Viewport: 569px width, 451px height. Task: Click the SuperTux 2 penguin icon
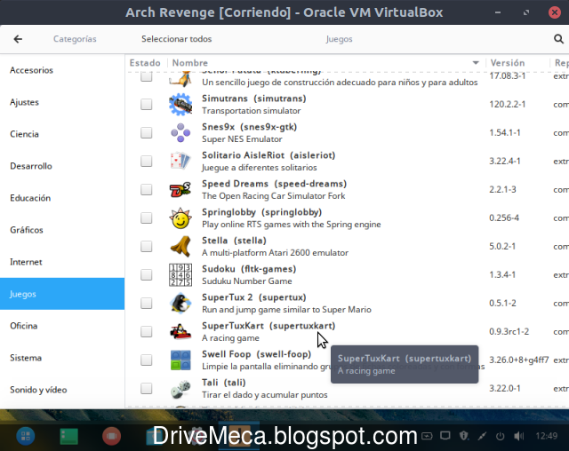point(180,303)
